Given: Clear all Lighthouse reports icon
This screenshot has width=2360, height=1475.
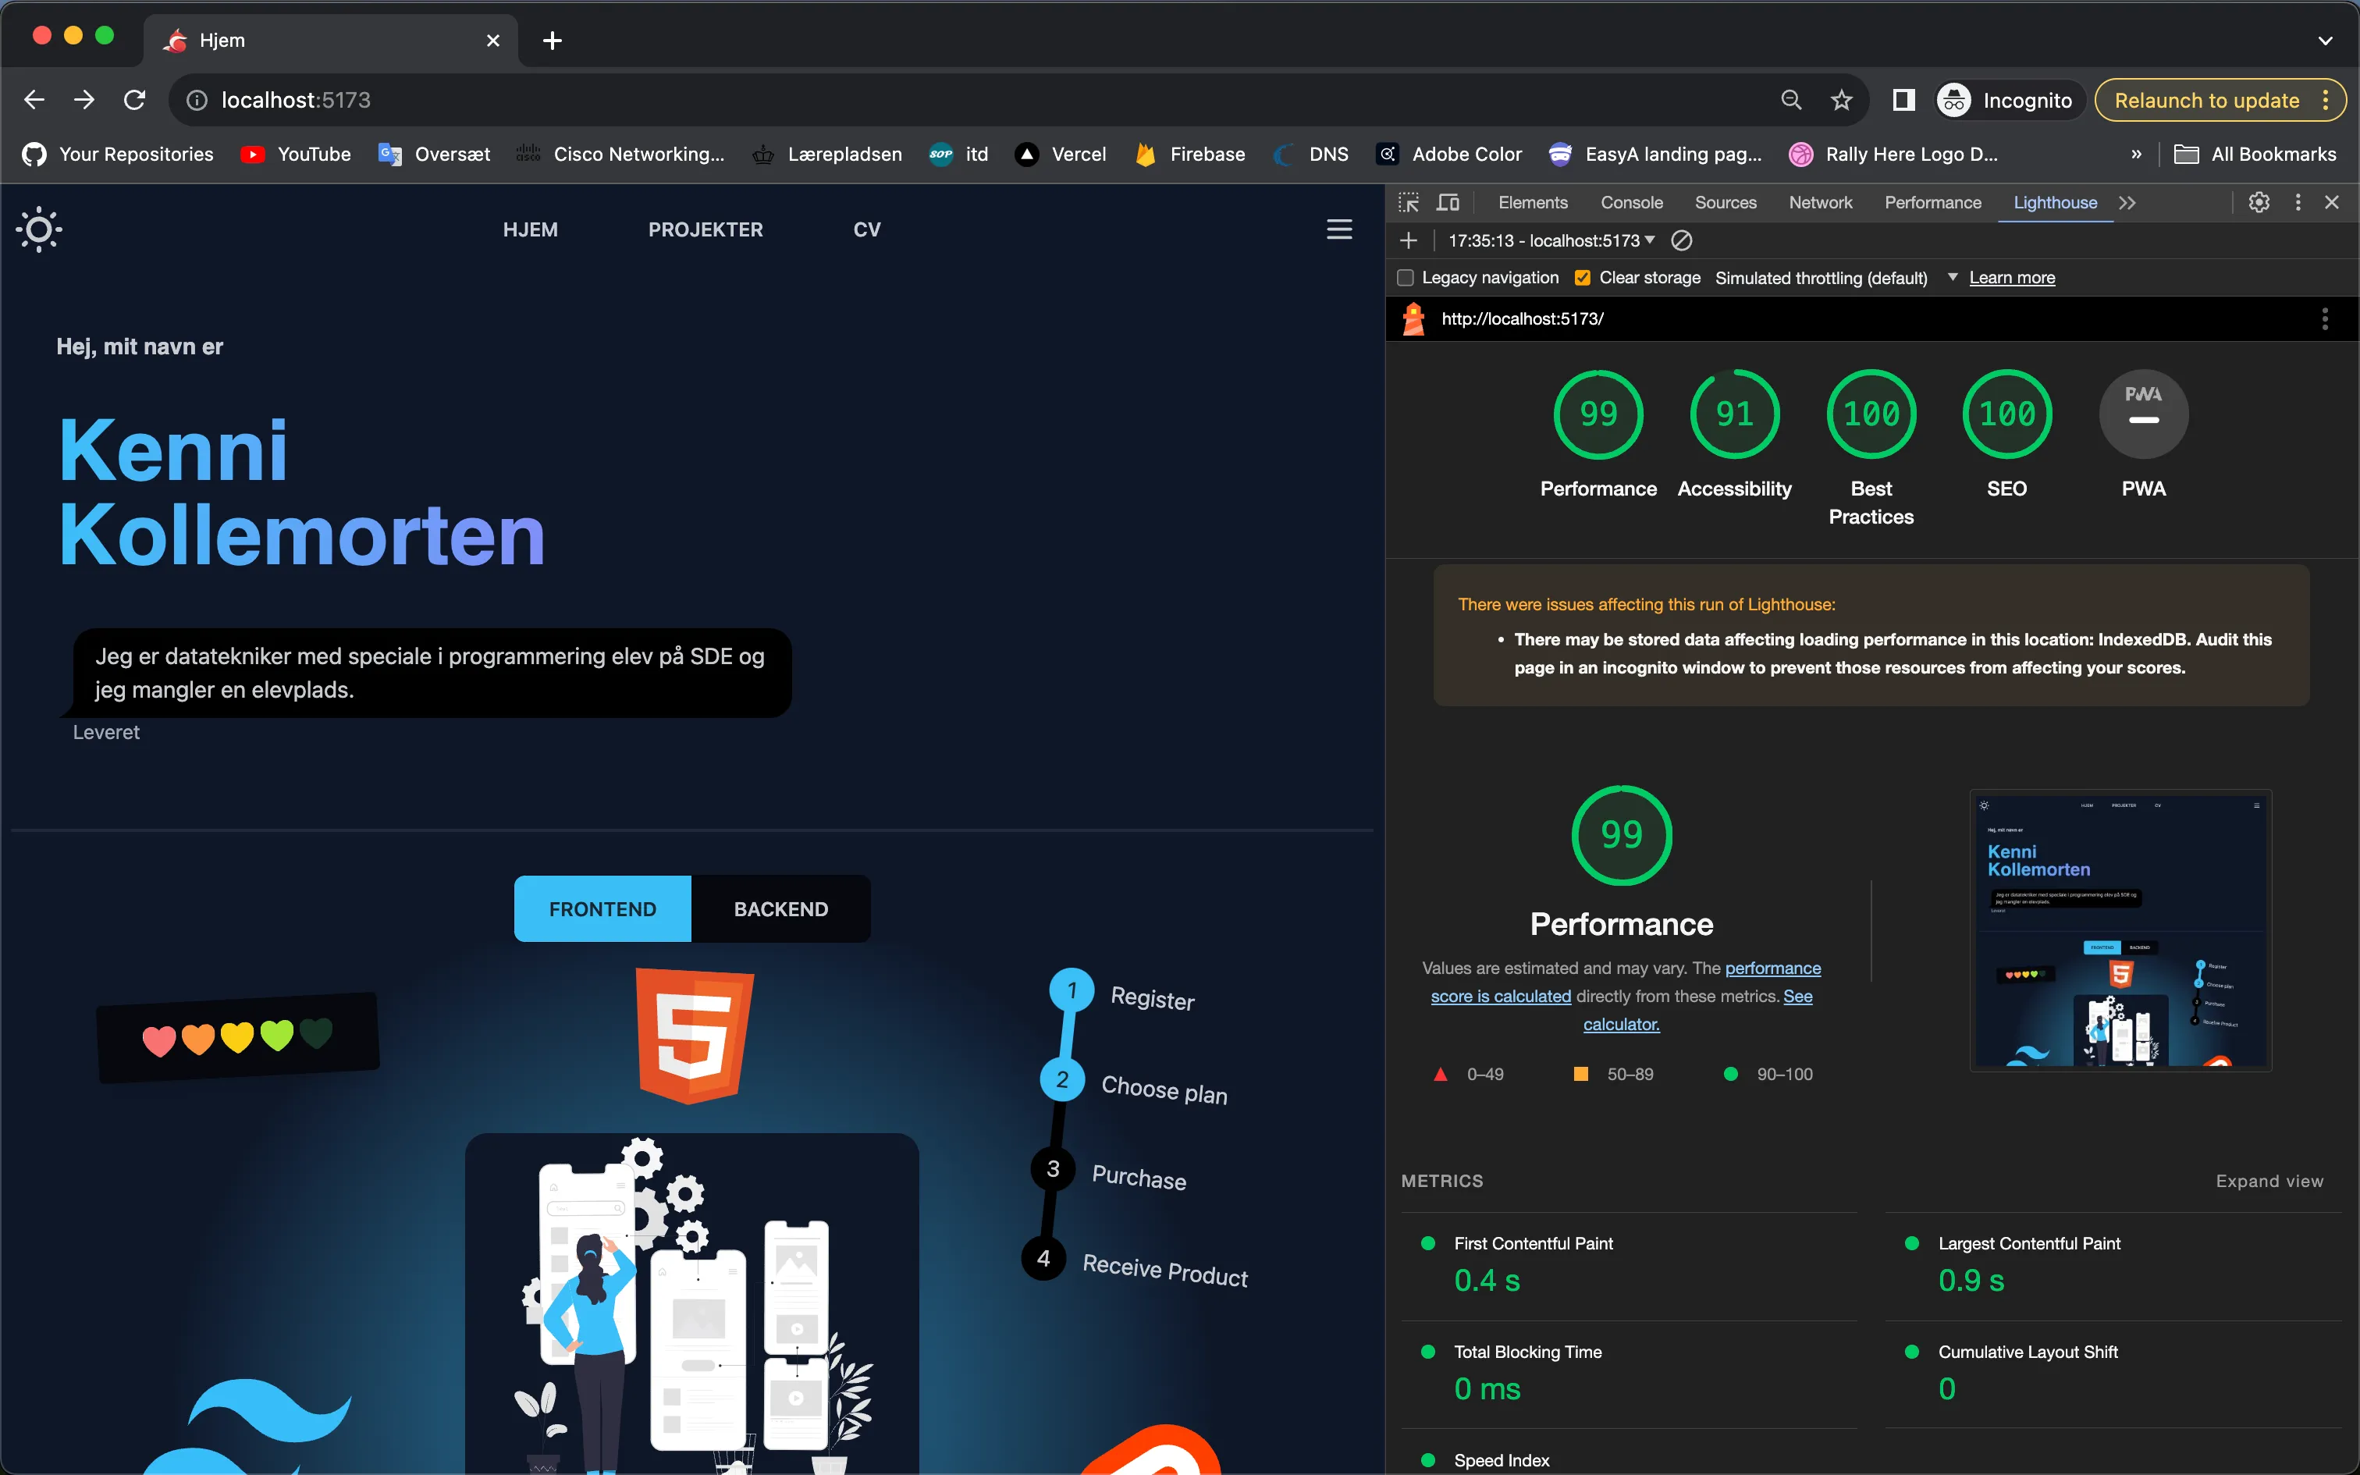Looking at the screenshot, I should [x=1681, y=240].
